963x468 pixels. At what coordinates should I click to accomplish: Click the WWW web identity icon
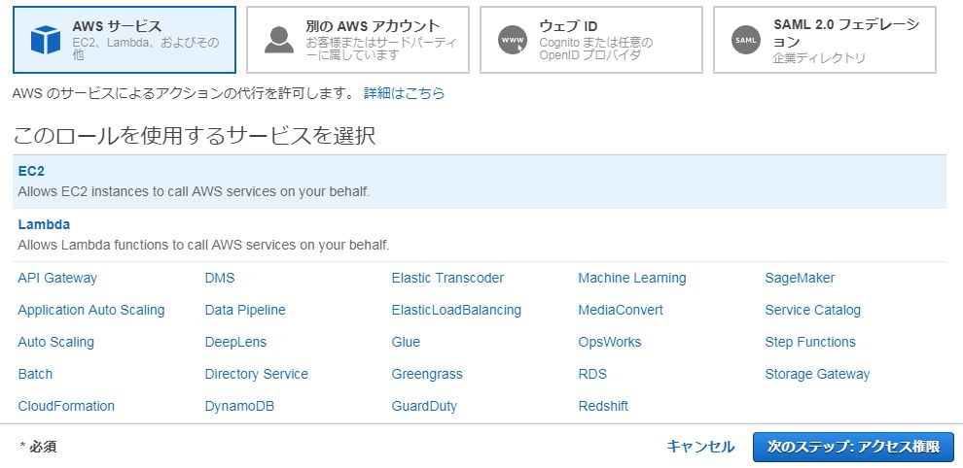pos(513,40)
